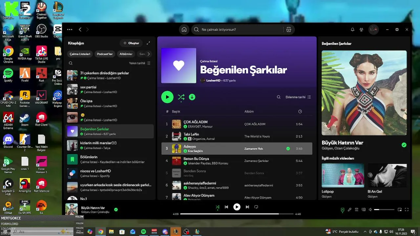This screenshot has height=236, width=420.
Task: Sort by 'Başlık' column header
Action: pos(176,111)
